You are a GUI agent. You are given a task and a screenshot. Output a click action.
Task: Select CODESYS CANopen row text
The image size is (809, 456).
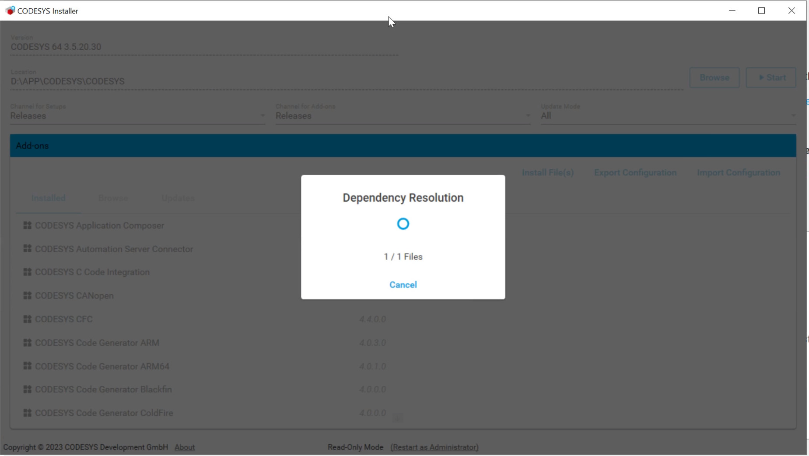(x=74, y=296)
